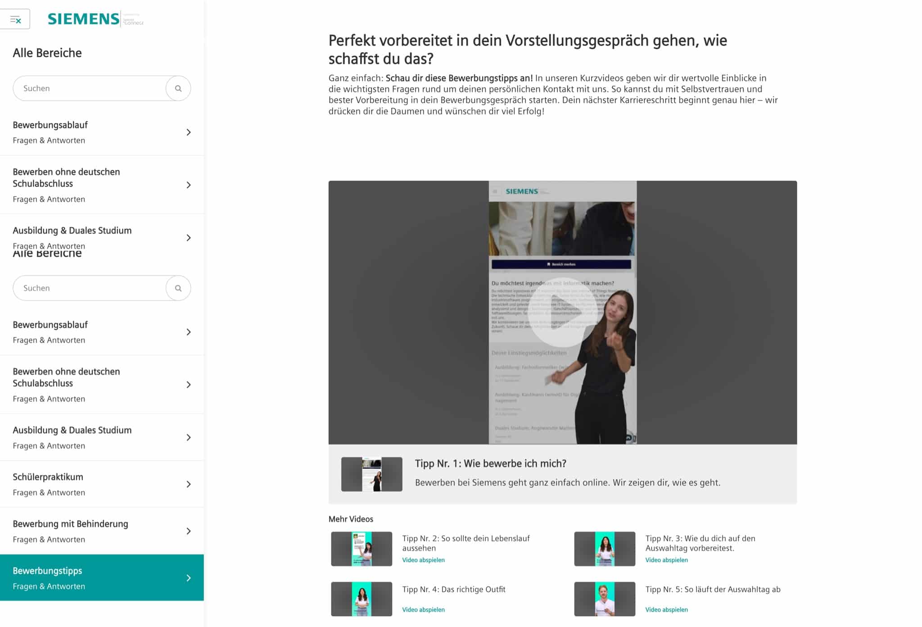
Task: Open Schülerpraktikum menu entry
Action: click(102, 484)
